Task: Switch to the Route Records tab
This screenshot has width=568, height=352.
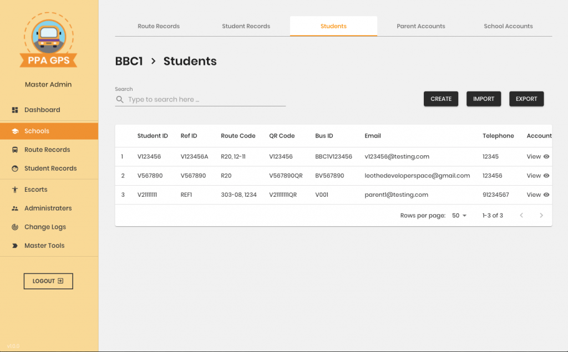Action: (x=159, y=26)
